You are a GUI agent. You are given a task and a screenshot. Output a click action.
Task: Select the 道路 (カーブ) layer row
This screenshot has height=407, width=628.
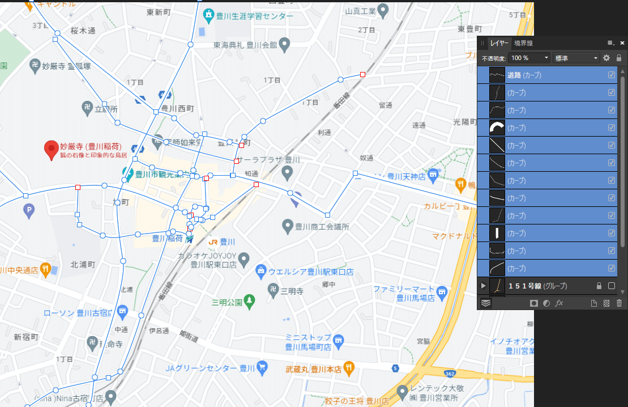coord(547,75)
